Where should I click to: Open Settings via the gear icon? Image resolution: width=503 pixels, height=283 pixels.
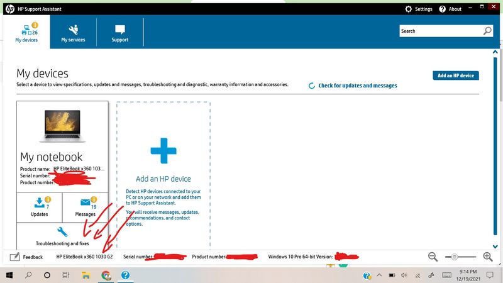pos(408,9)
